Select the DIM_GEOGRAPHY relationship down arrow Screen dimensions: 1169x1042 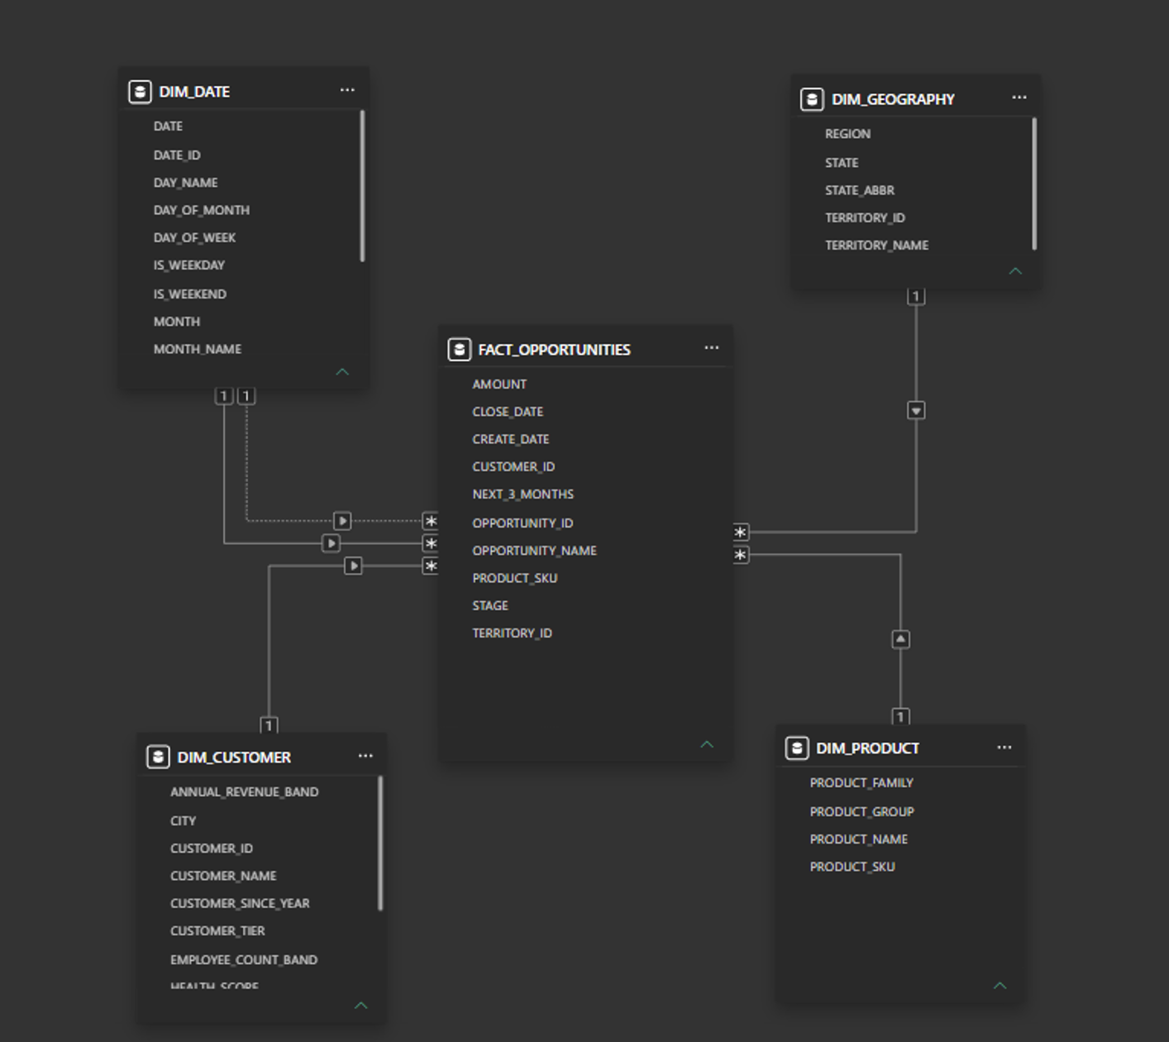[x=916, y=410]
